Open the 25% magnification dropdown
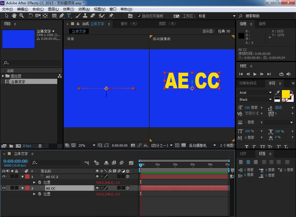The image size is (296, 217). pyautogui.click(x=87, y=145)
